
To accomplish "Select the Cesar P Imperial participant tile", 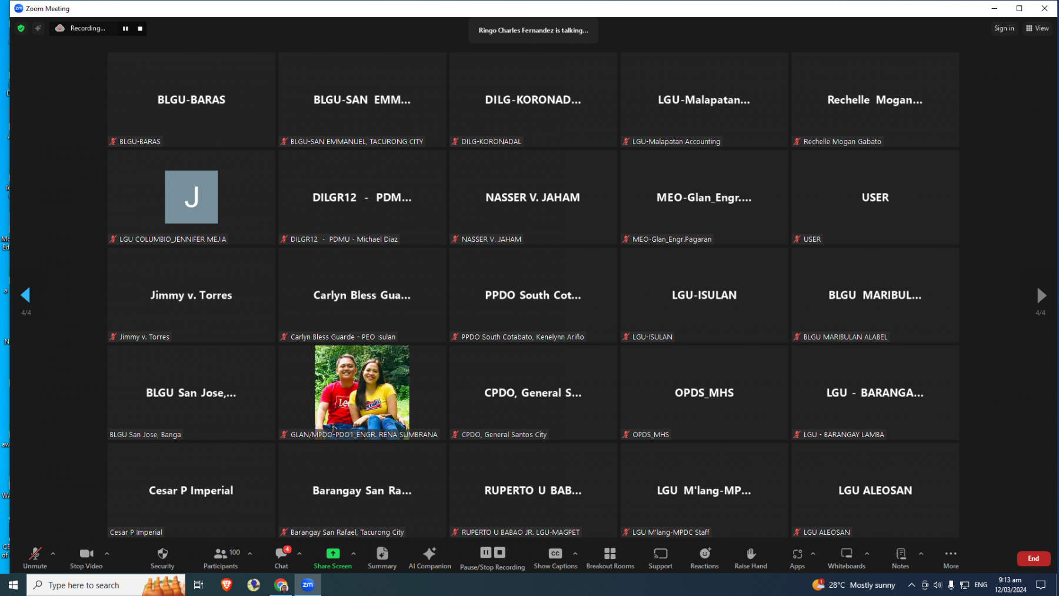I will click(191, 490).
